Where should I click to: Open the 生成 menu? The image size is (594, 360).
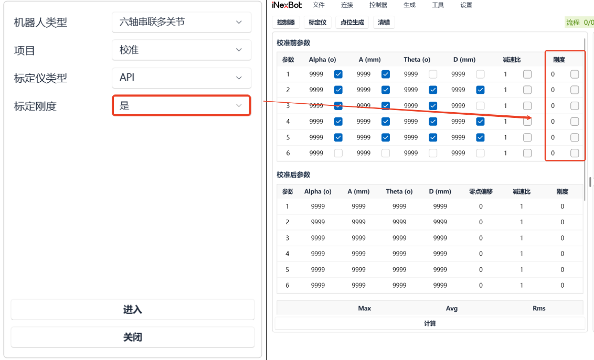(x=409, y=5)
